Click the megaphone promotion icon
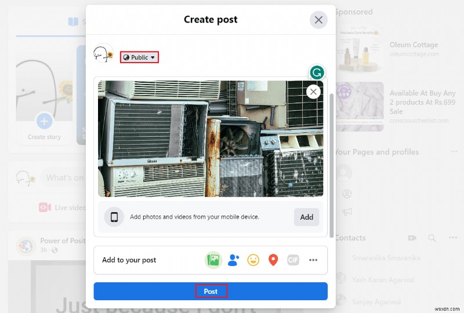Viewport: 464px width, 313px height. [347, 212]
